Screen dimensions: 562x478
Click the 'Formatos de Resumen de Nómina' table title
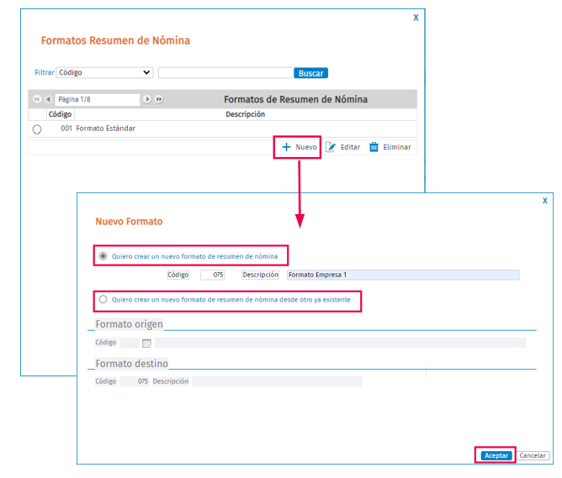[295, 99]
